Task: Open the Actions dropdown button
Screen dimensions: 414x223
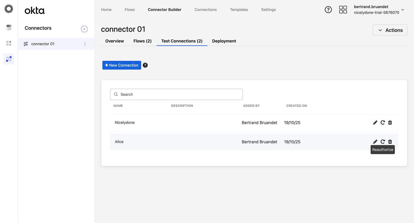Action: pyautogui.click(x=390, y=30)
